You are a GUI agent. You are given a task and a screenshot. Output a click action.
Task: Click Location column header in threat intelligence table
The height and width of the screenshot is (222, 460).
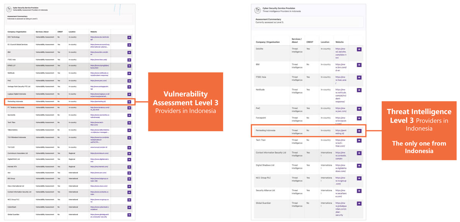325,42
